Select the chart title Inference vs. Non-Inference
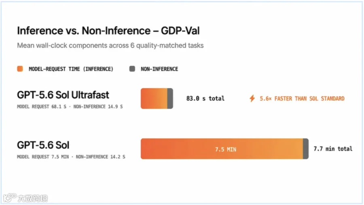 84,31
